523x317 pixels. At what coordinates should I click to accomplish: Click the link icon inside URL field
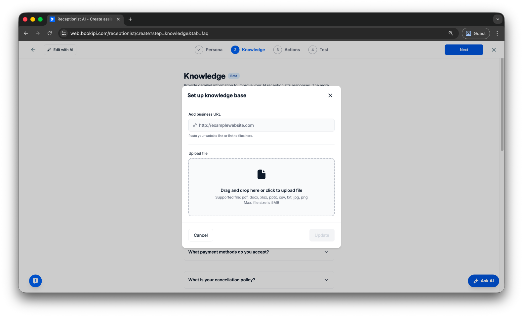coord(195,125)
